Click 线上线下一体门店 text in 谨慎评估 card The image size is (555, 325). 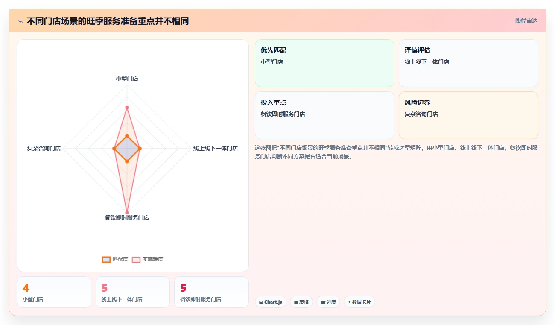(427, 62)
